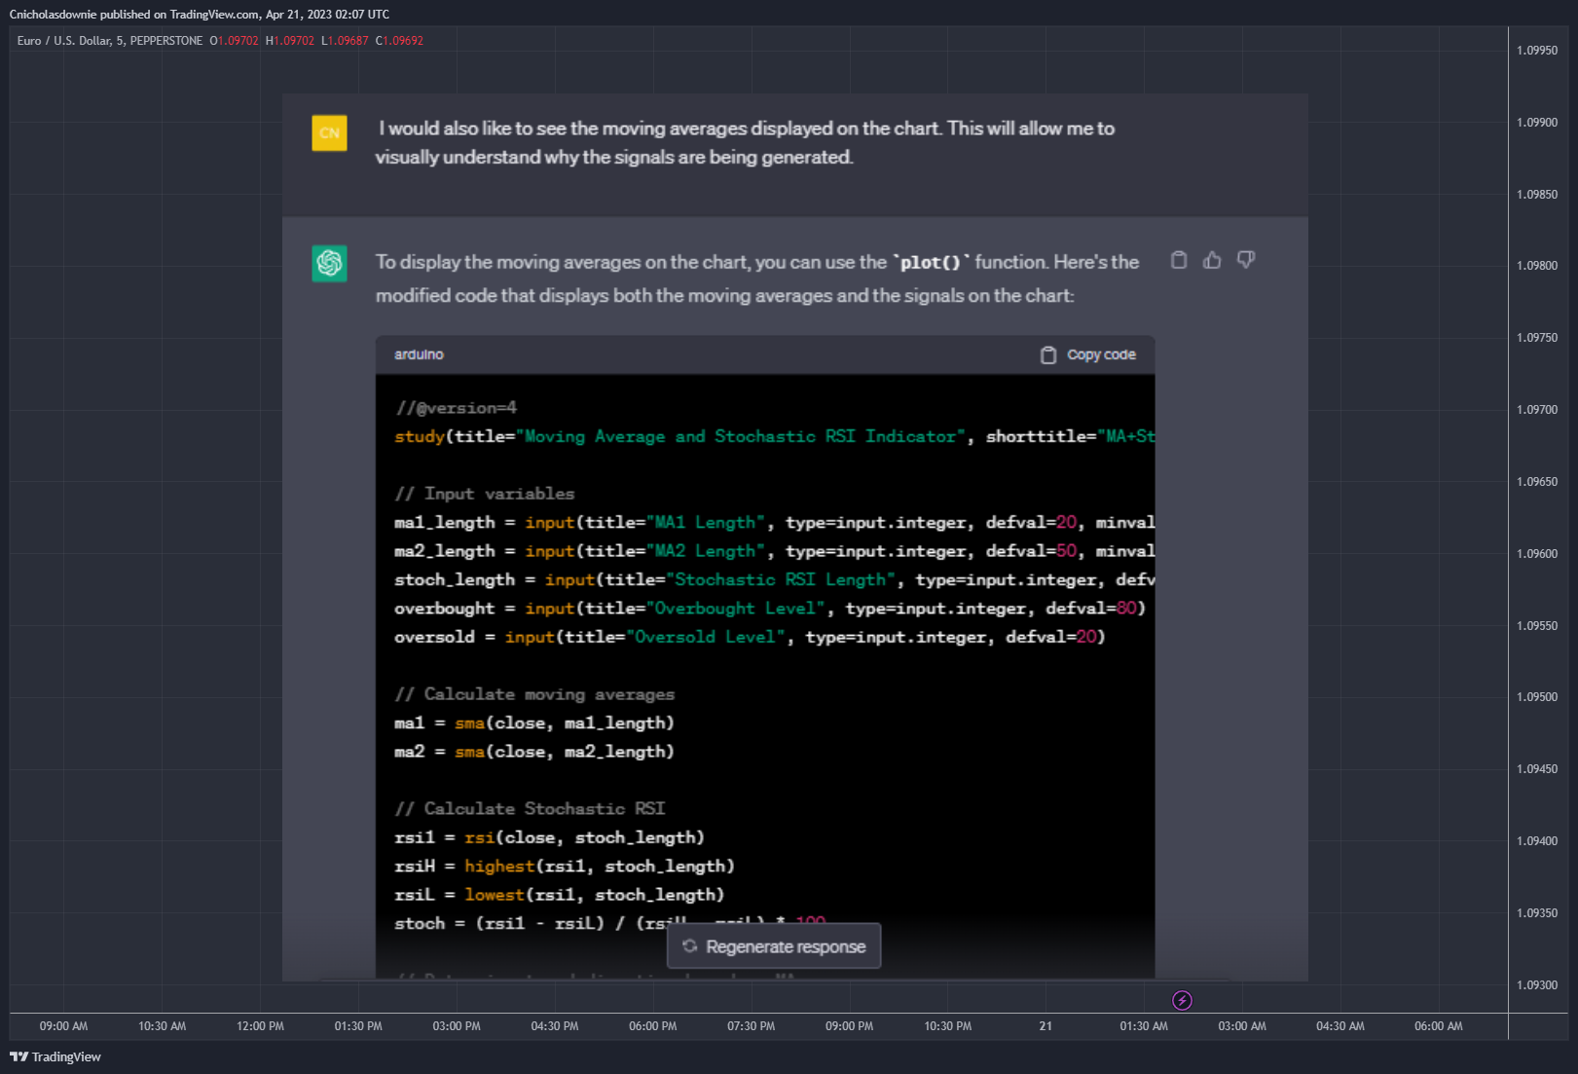
Task: Click the 09:00 PM time axis label
Action: pyautogui.click(x=849, y=1026)
